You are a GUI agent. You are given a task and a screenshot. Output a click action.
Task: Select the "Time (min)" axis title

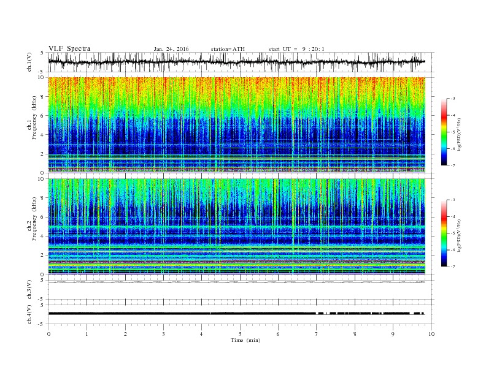pos(245,340)
